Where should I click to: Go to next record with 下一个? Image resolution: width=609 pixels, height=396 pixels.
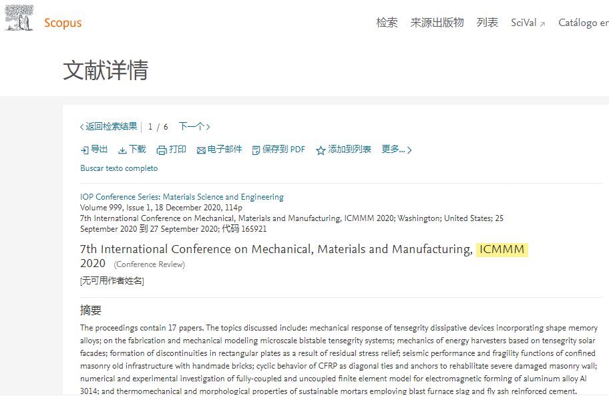click(x=192, y=127)
